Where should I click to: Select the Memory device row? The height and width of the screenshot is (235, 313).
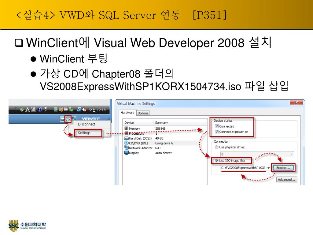click(x=165, y=129)
